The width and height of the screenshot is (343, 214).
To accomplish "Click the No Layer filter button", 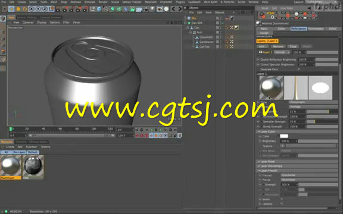I will [20, 152].
